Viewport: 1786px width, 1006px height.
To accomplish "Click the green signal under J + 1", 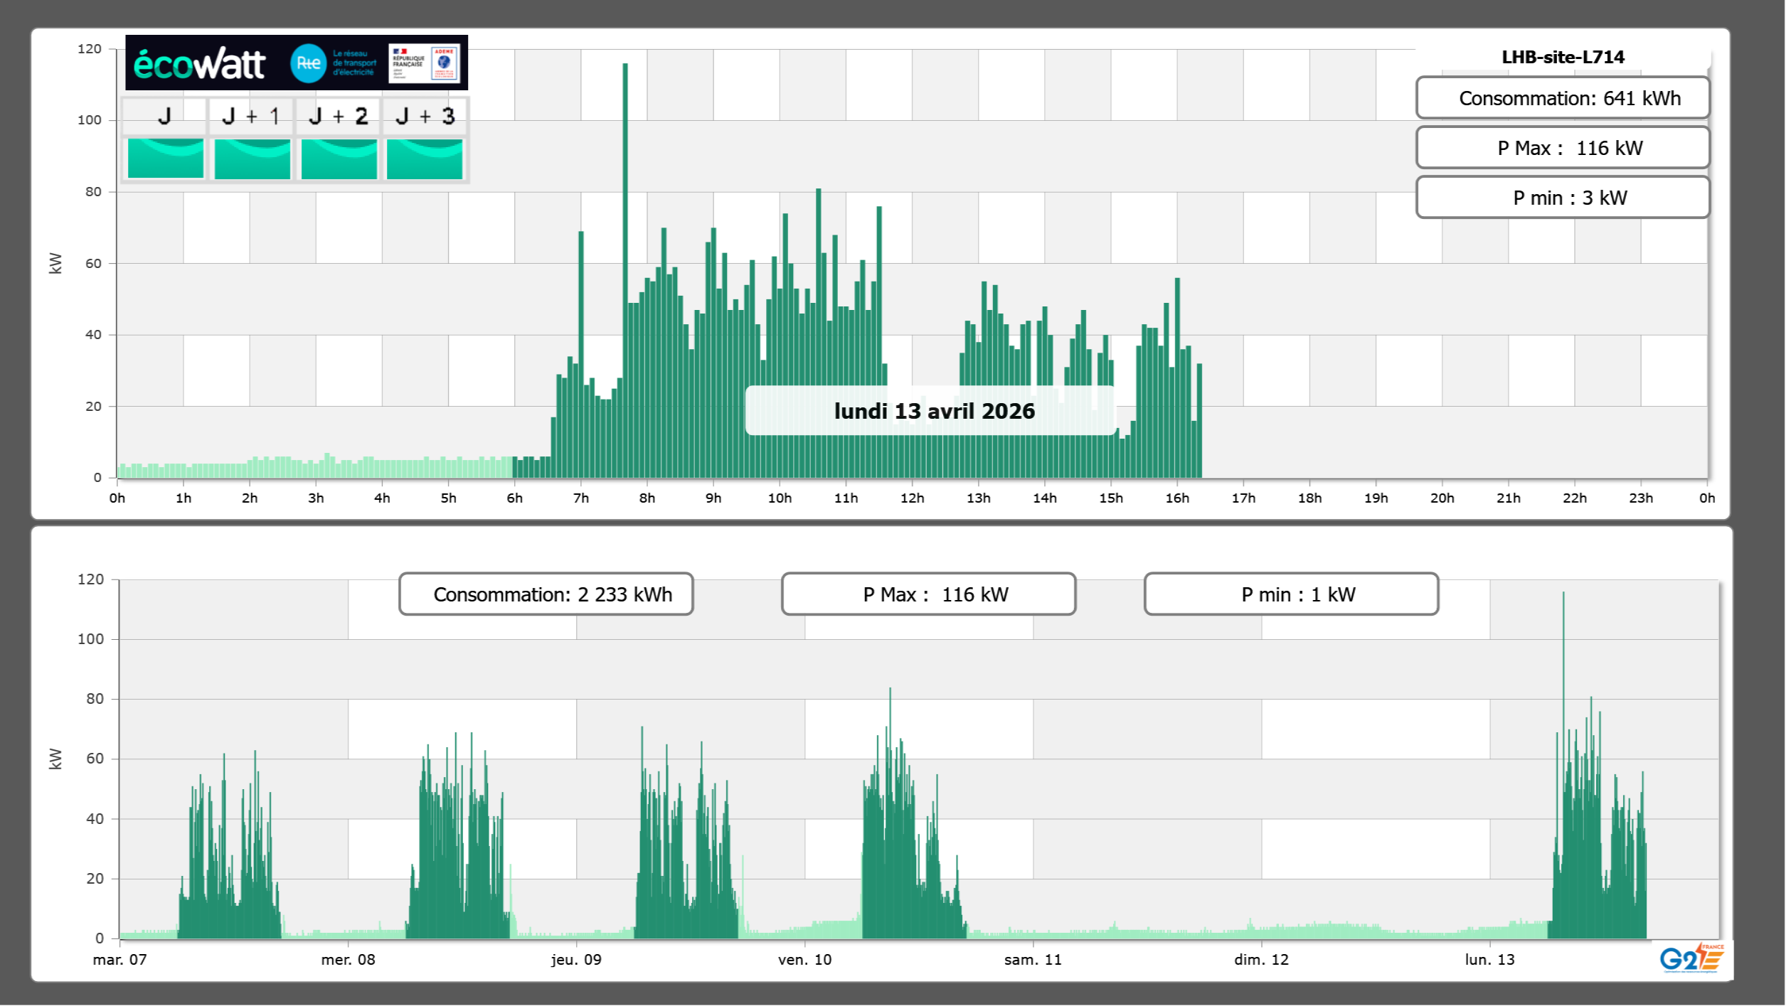I will tap(252, 158).
